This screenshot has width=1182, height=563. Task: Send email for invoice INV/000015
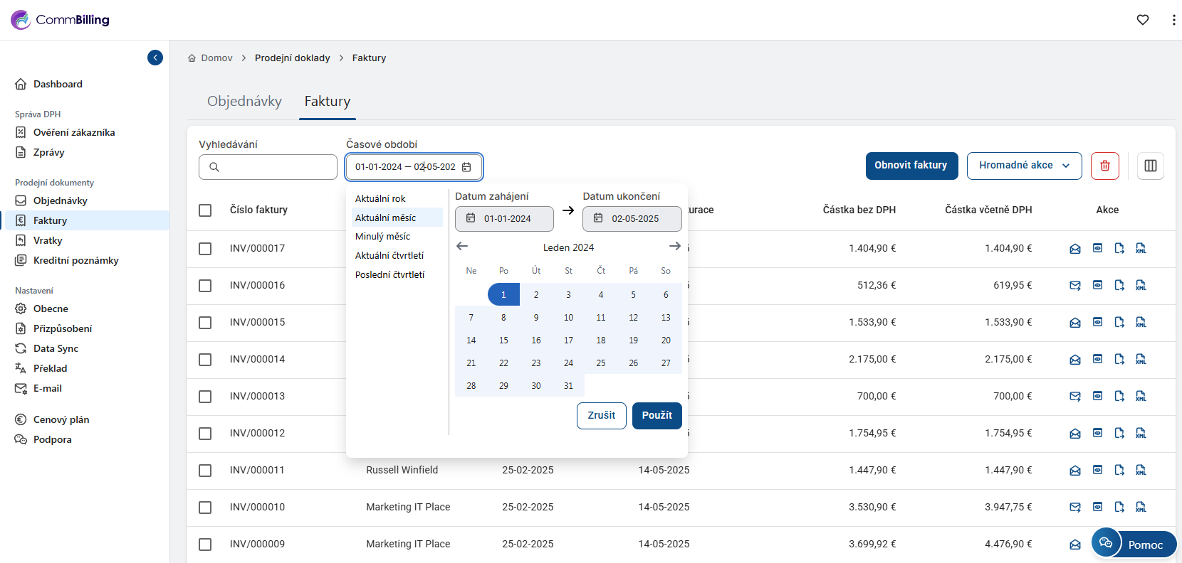click(1074, 322)
